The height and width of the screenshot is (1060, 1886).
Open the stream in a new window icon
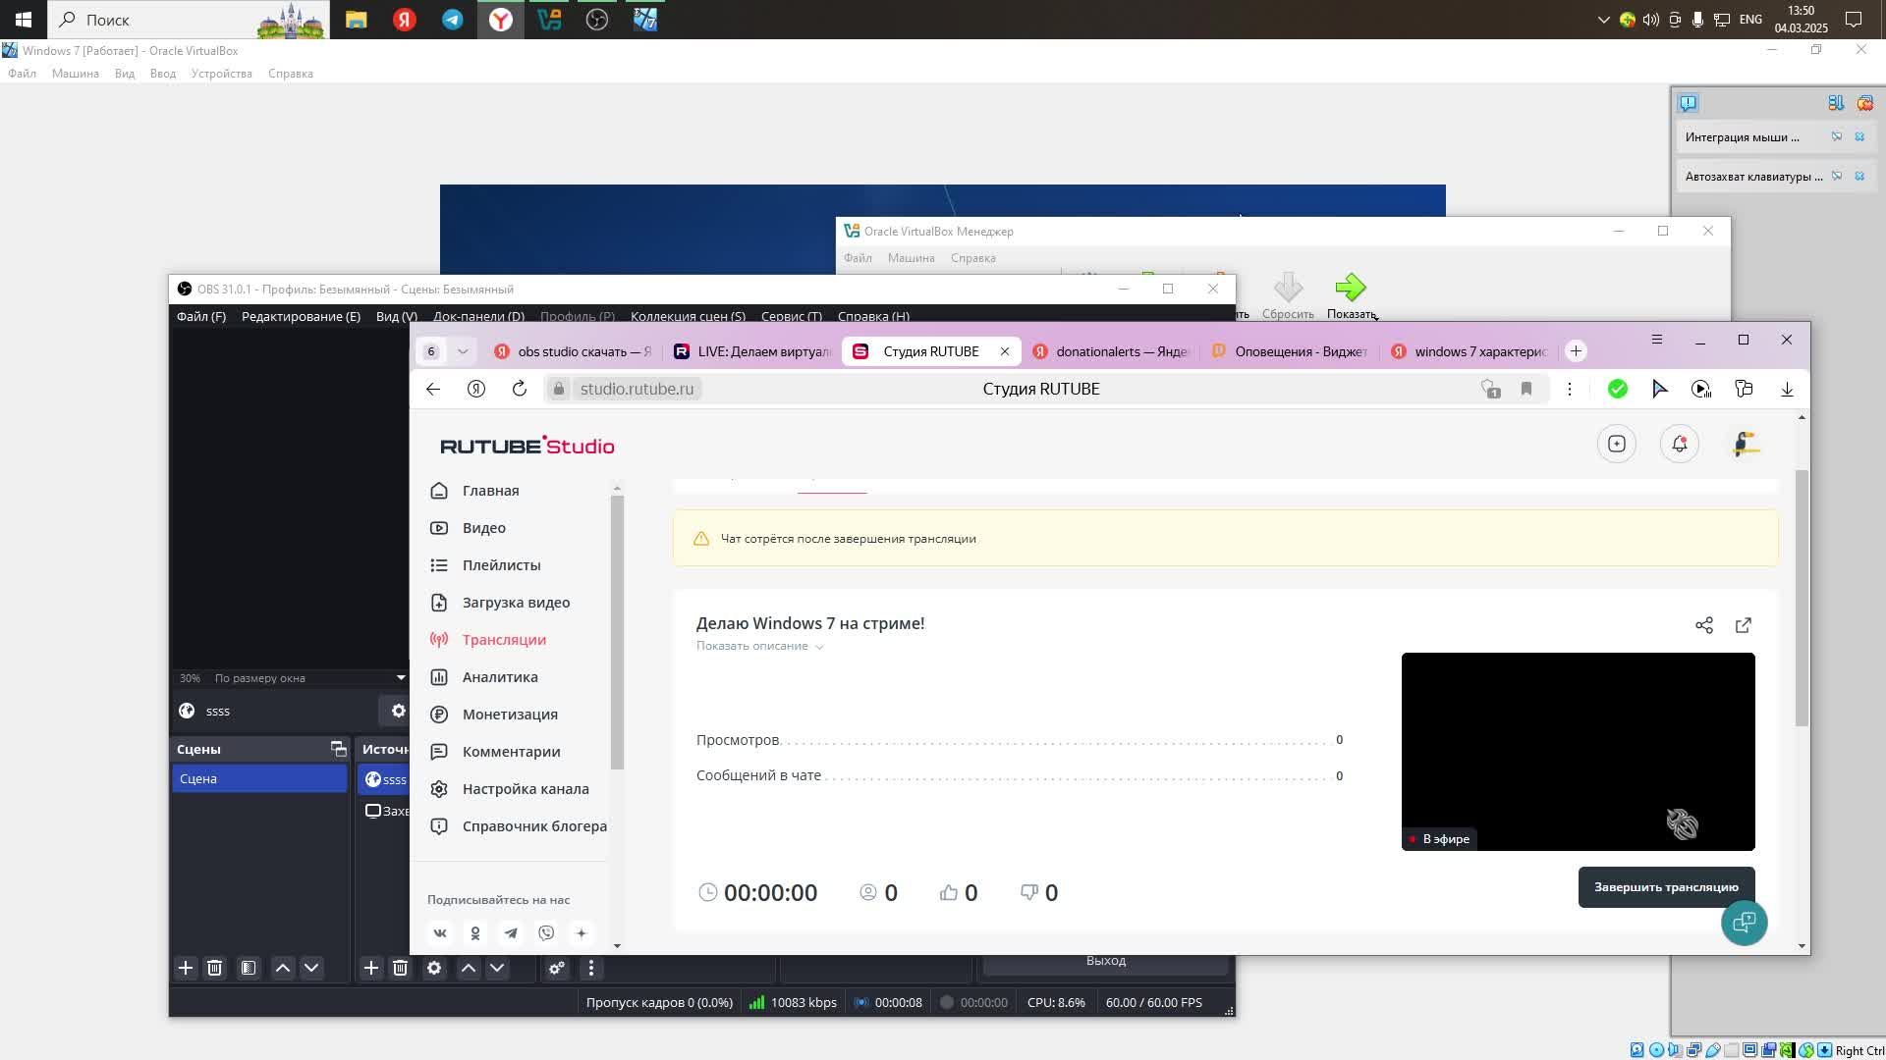click(x=1744, y=625)
